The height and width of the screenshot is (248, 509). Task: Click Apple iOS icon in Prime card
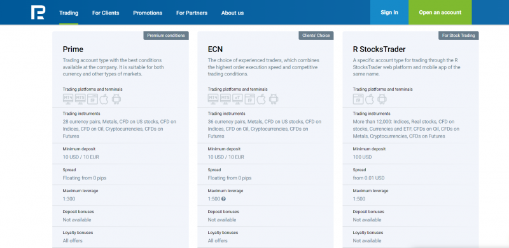104,99
